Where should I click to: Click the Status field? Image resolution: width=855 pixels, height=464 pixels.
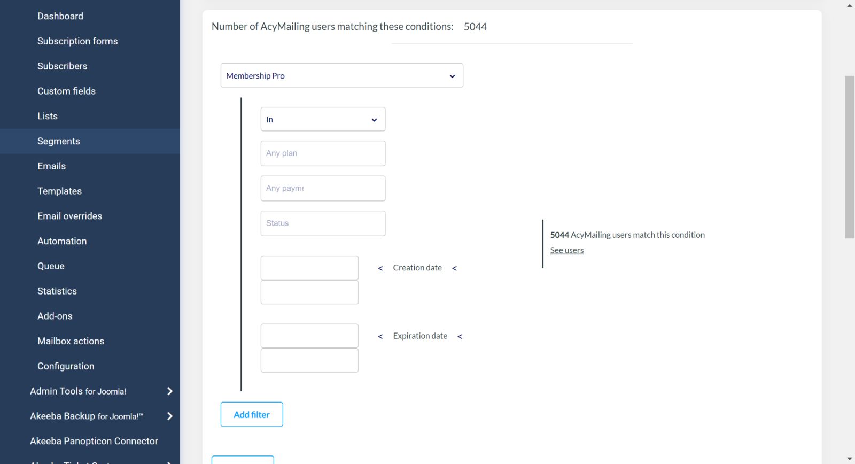[x=323, y=223]
